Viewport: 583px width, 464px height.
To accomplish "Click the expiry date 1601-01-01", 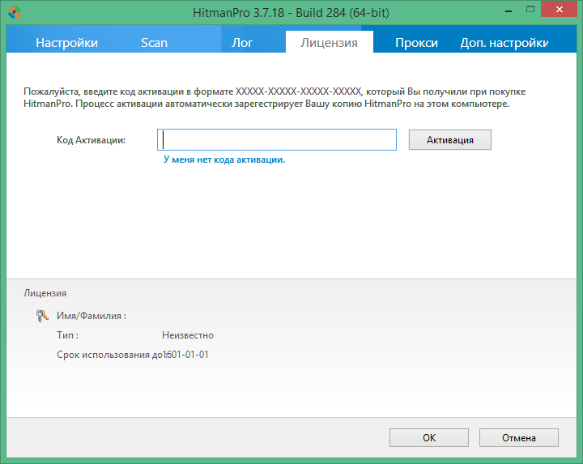I will (x=186, y=355).
